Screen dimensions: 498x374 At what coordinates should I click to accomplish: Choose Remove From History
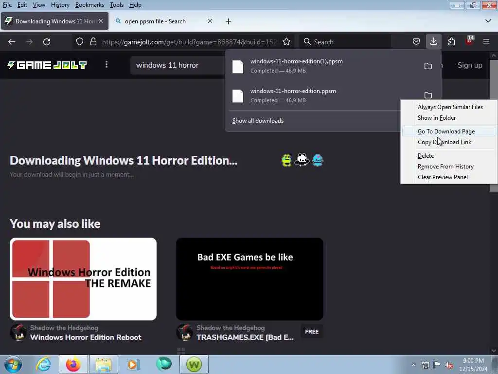tap(449, 167)
